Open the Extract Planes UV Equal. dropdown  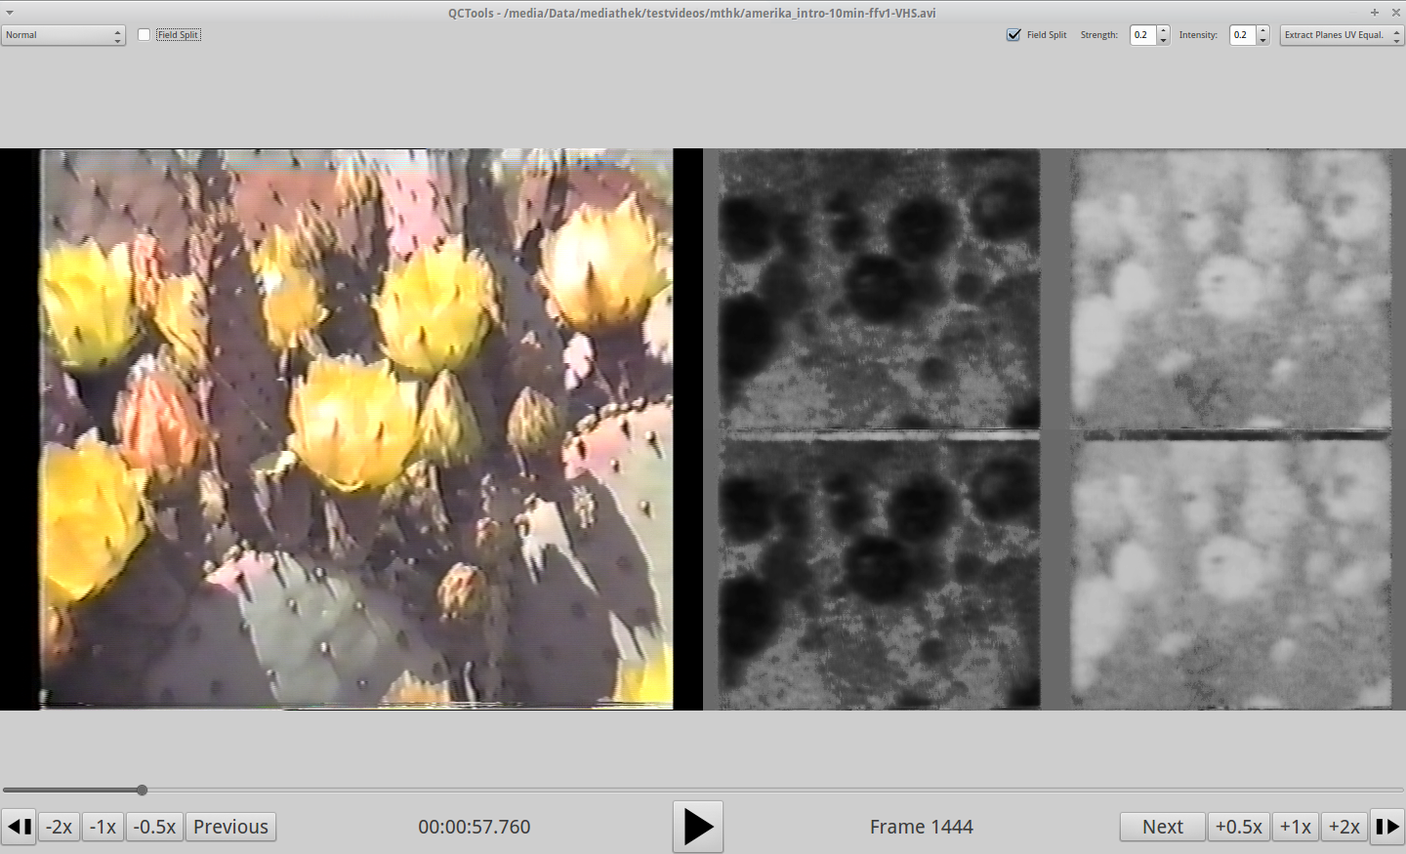(1341, 35)
